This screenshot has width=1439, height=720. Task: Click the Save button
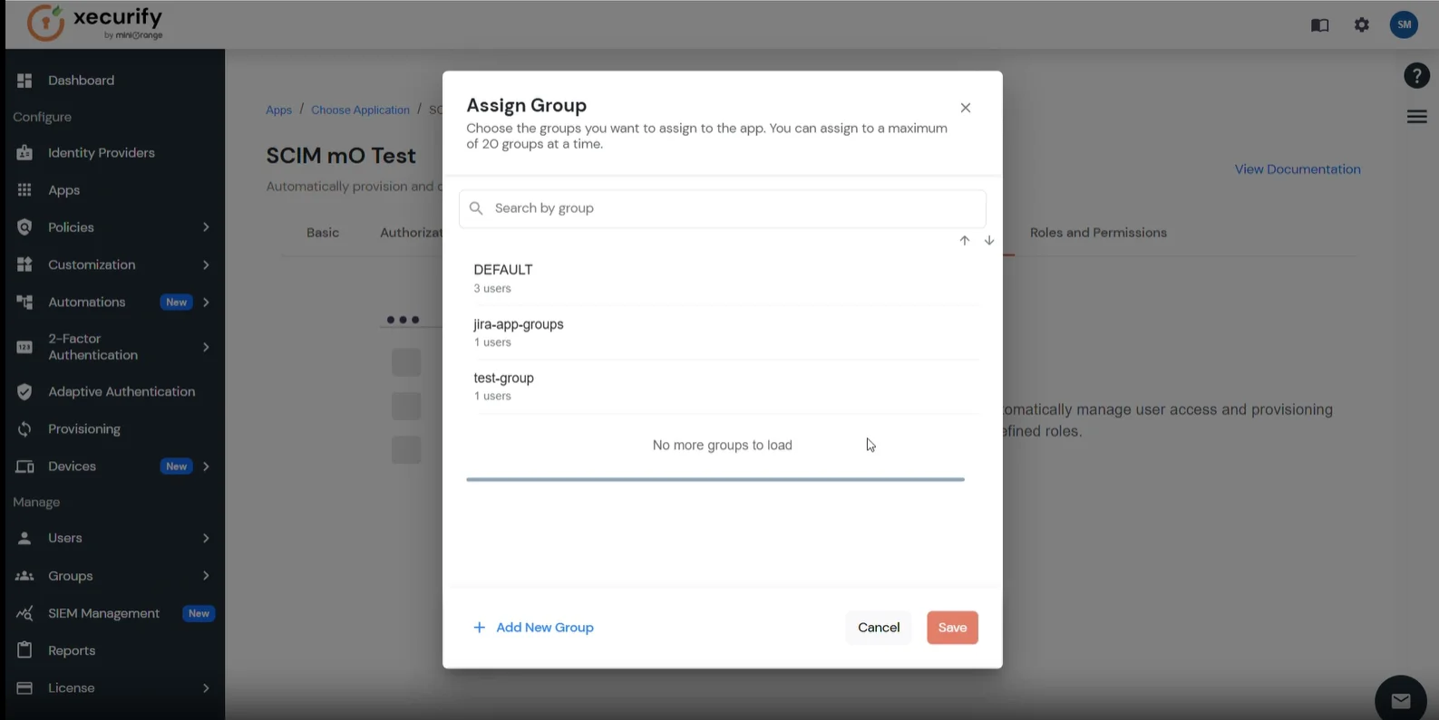pyautogui.click(x=952, y=628)
